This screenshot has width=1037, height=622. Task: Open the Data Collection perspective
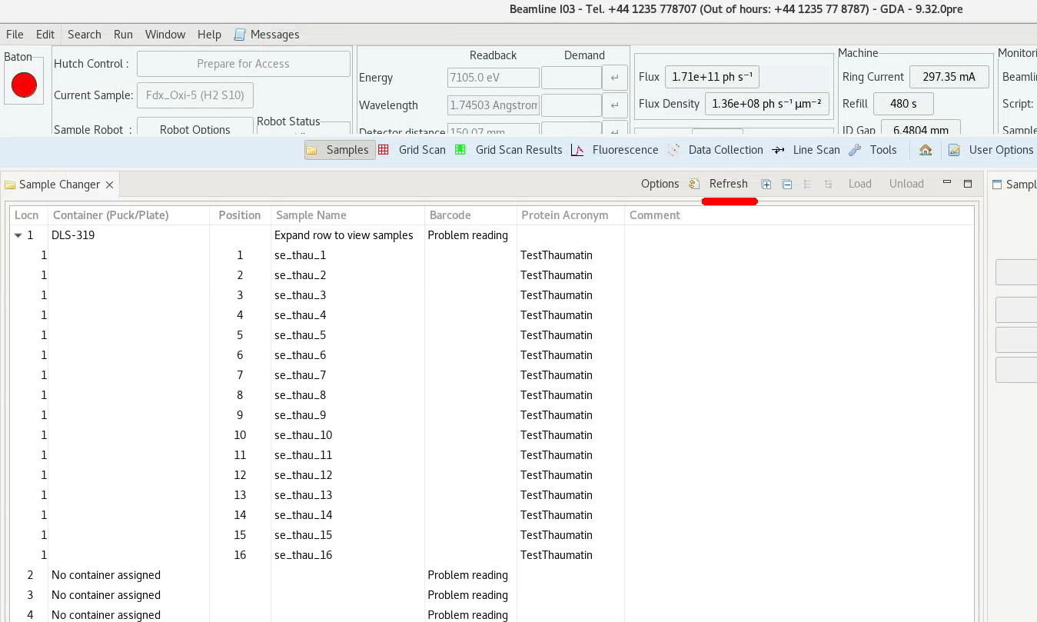(x=716, y=150)
